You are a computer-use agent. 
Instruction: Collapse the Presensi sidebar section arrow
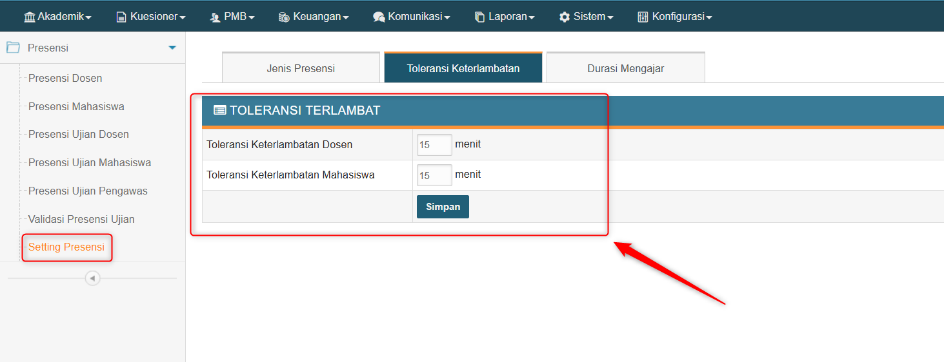[172, 48]
